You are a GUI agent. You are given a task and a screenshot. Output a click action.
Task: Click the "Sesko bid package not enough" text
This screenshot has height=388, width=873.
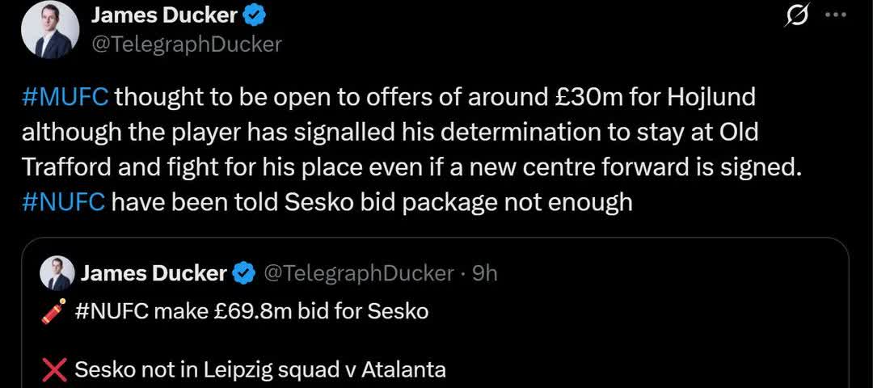pyautogui.click(x=372, y=201)
